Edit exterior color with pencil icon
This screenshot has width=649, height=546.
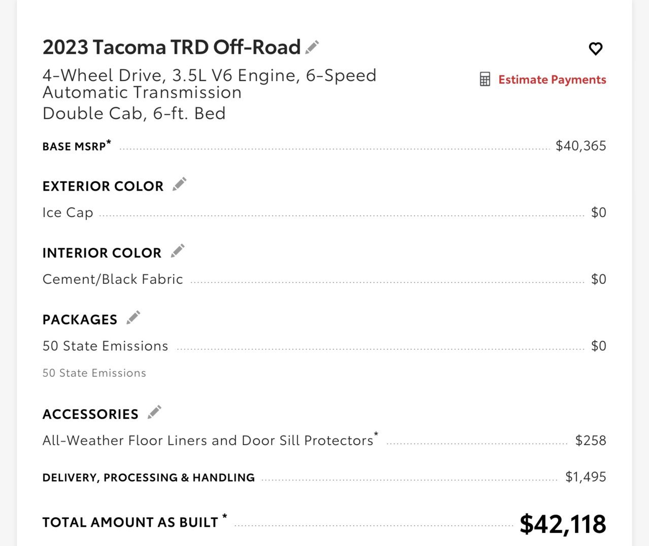179,184
